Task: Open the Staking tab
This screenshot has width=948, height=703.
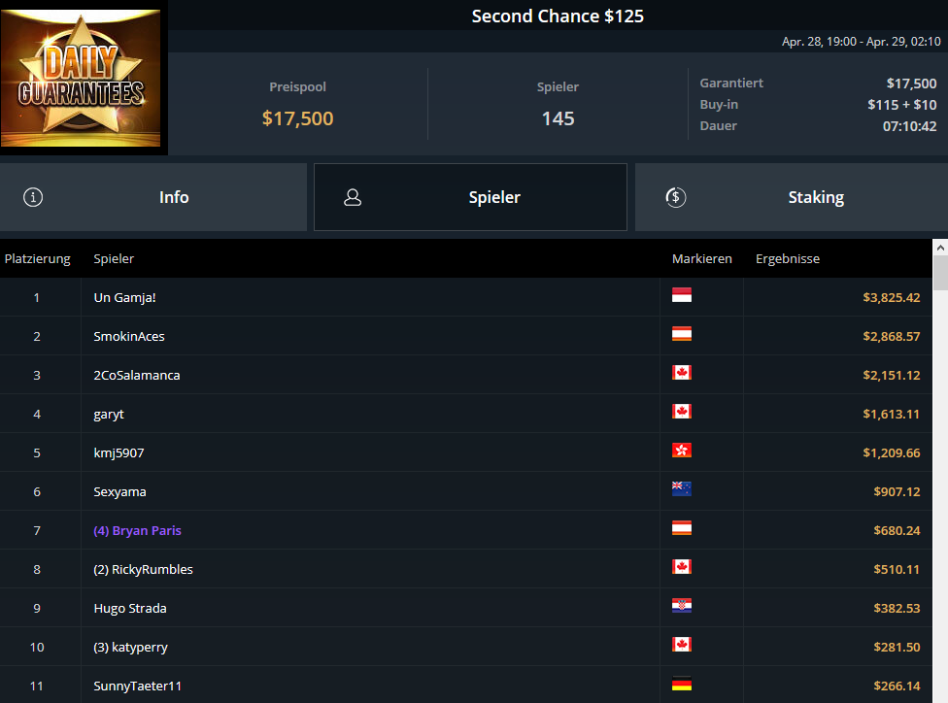Action: click(792, 197)
